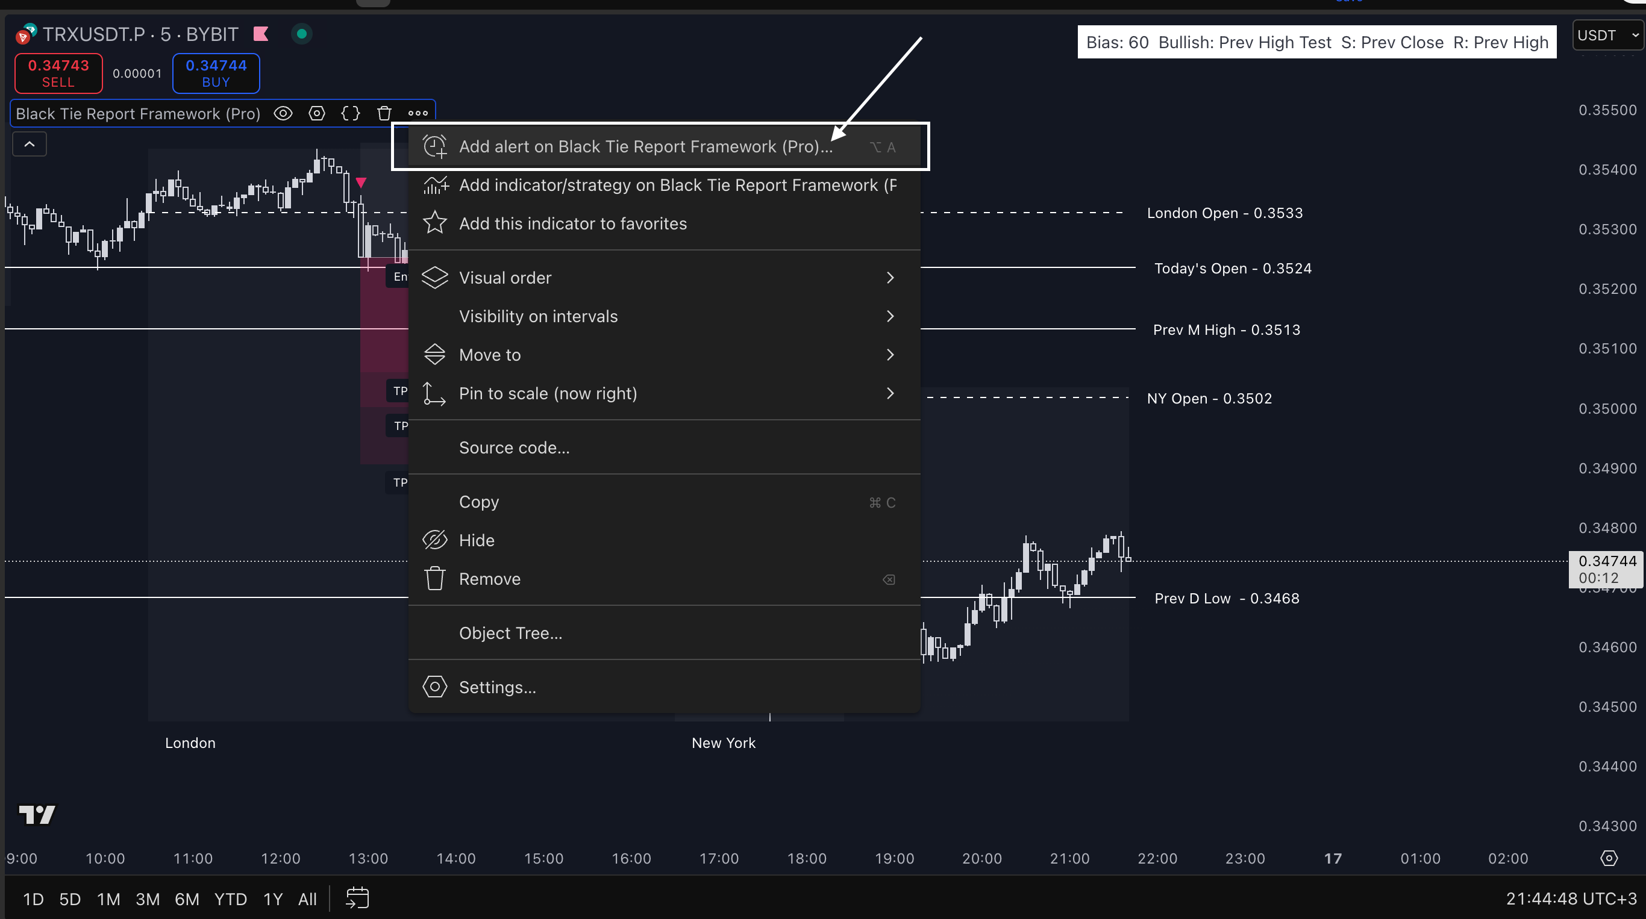Open the go-to-date calendar icon
Screen dimensions: 1646x919
357,899
